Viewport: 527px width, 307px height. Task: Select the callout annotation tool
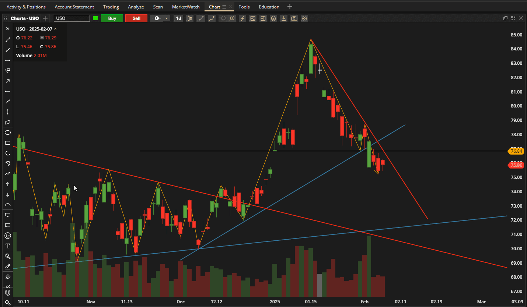click(8, 215)
